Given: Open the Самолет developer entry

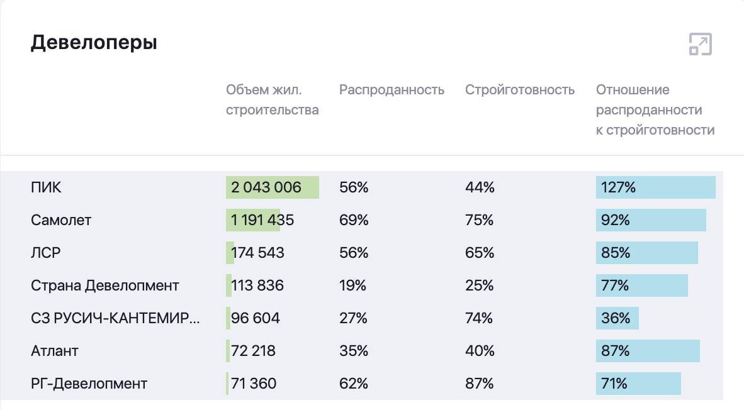Looking at the screenshot, I should (61, 220).
